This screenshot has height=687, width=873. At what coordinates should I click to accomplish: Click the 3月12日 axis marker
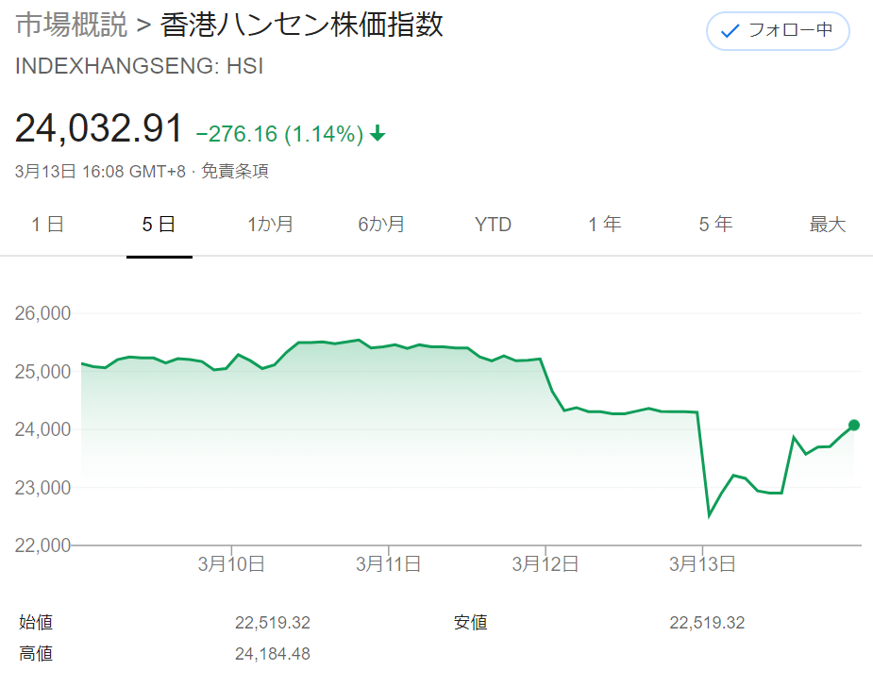click(x=546, y=564)
